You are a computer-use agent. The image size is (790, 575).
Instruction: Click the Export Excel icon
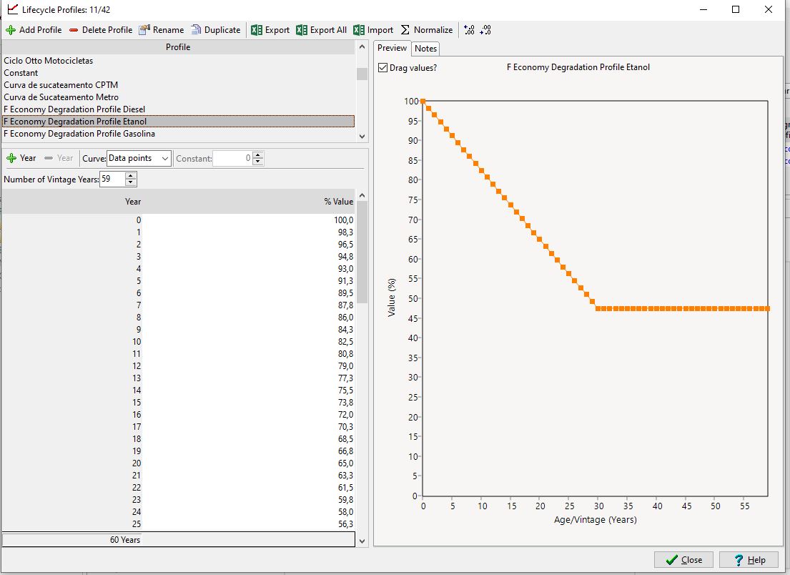257,30
